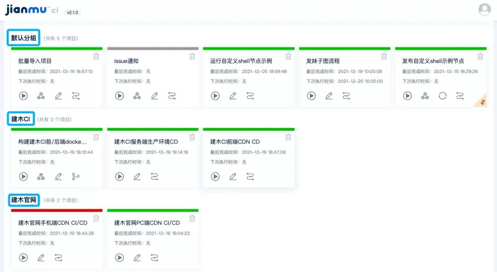Start the 建木官网PC端CDN CI/CD pipeline

119,258
